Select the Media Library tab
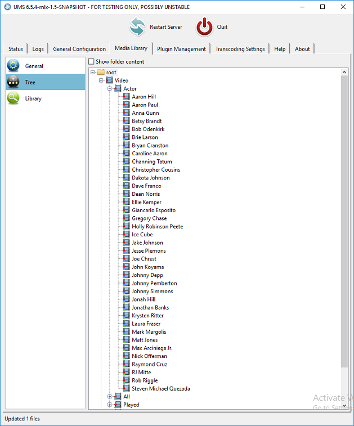Viewport: 354px width, 426px height. point(131,48)
